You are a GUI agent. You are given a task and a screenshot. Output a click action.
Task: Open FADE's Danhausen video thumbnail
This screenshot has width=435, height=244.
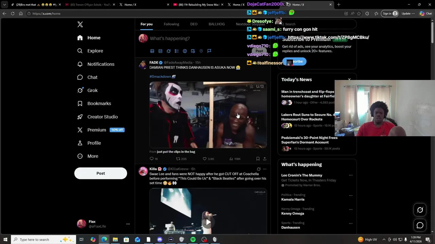point(208,115)
